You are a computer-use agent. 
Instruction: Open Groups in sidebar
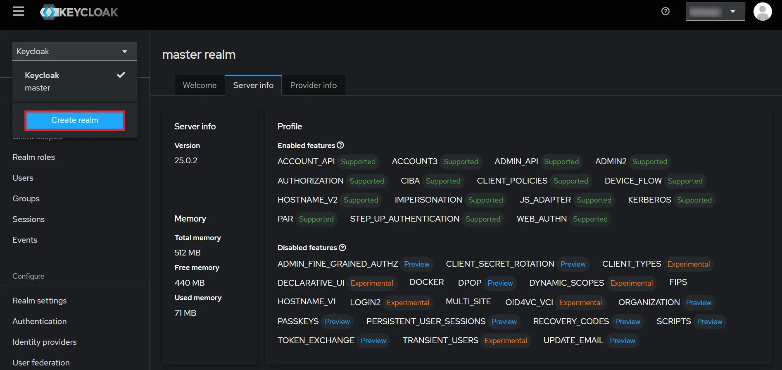26,198
